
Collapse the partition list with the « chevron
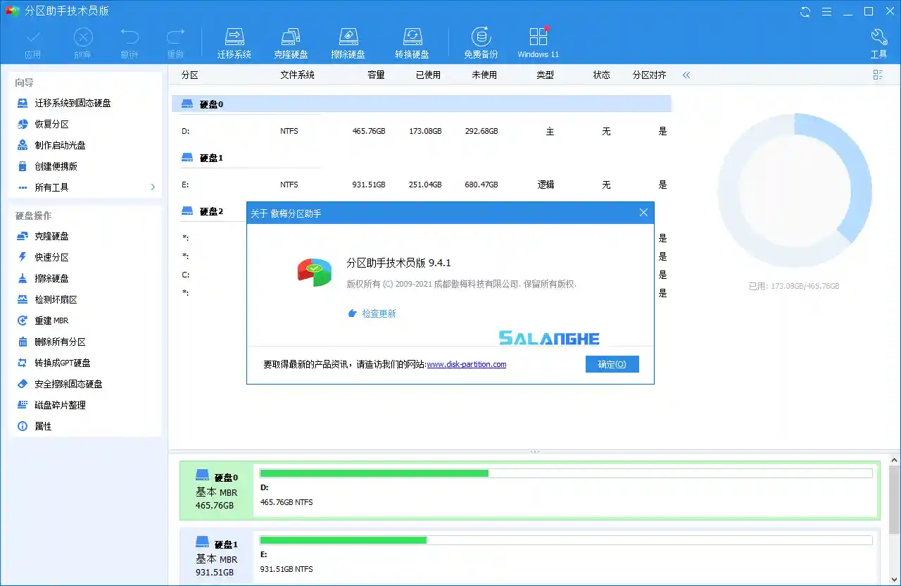(686, 74)
